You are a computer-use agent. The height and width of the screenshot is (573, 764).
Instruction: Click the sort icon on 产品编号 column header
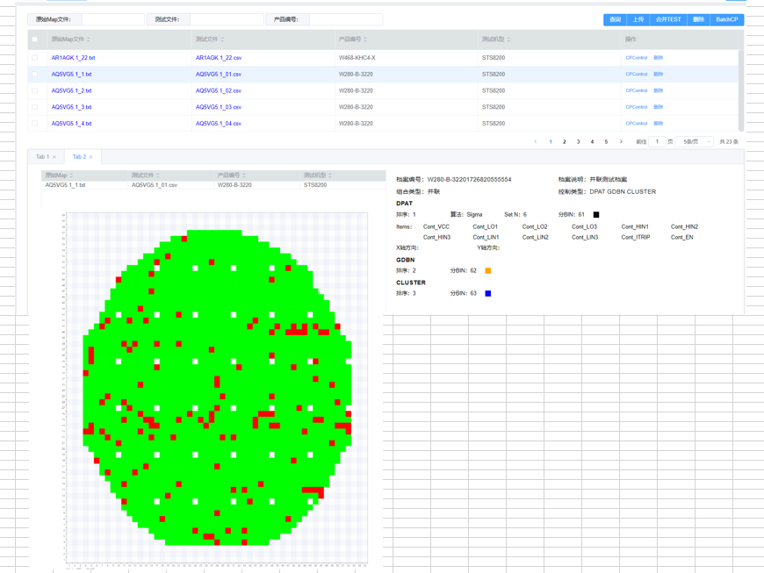tap(365, 39)
